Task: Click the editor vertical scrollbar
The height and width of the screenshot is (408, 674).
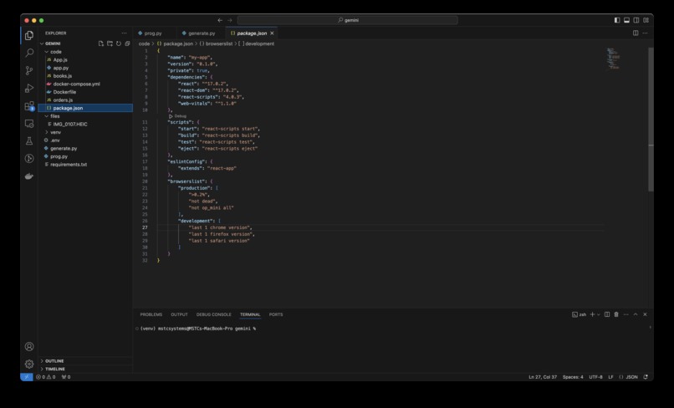Action: pyautogui.click(x=651, y=120)
